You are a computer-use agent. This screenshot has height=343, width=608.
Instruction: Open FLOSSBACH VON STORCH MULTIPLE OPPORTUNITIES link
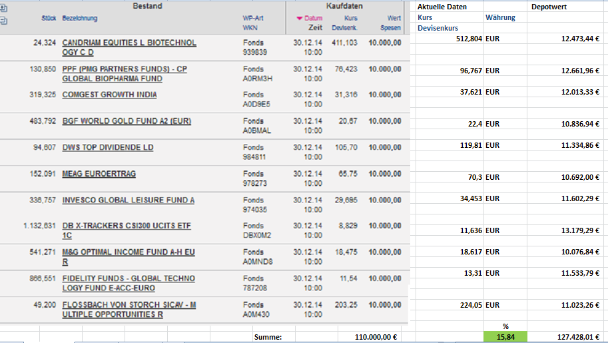pos(129,310)
